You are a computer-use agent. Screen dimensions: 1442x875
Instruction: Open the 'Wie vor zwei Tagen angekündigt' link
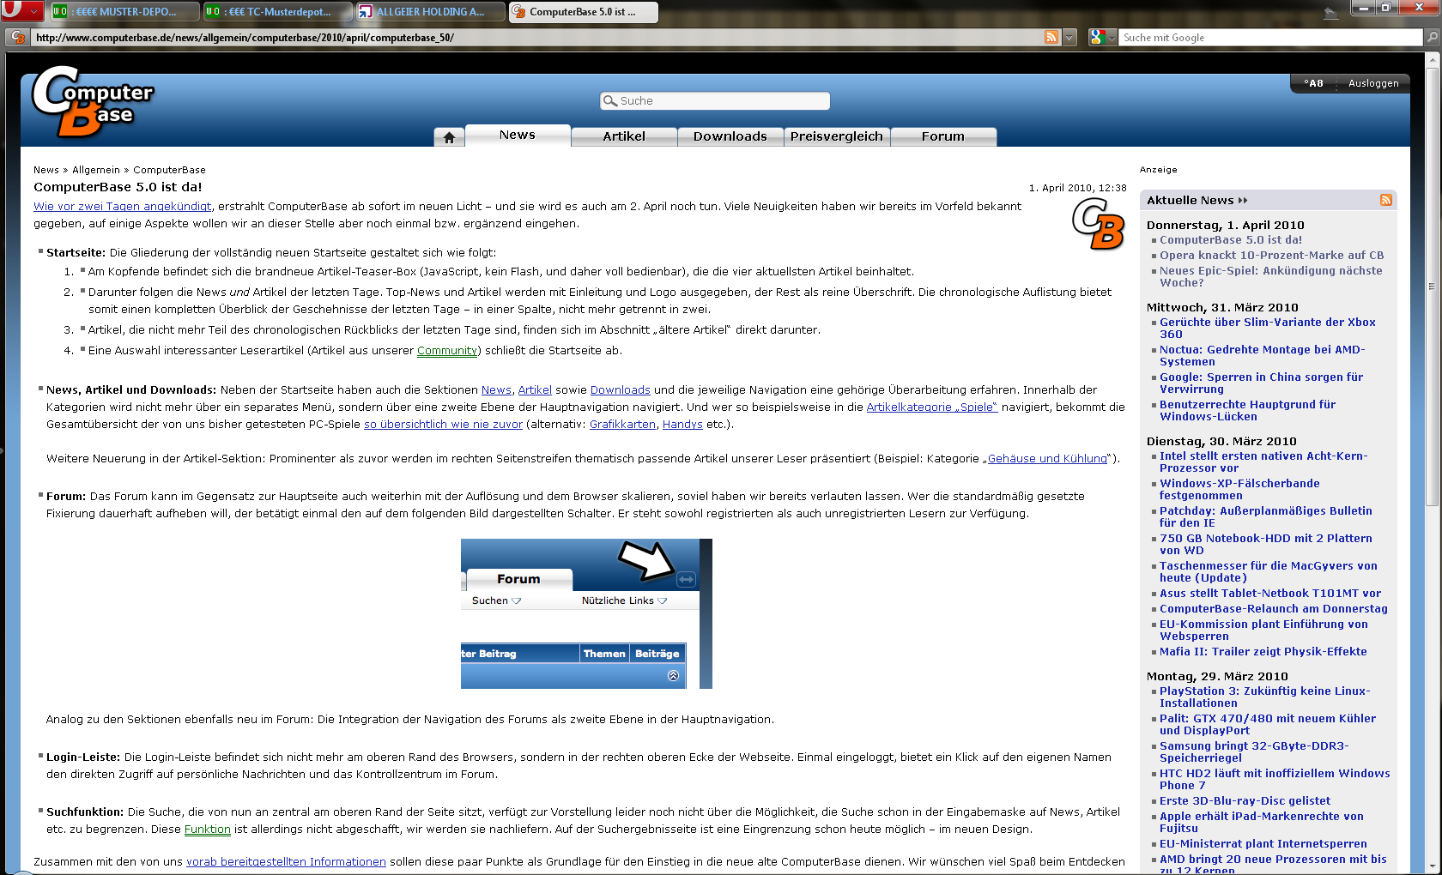point(123,207)
